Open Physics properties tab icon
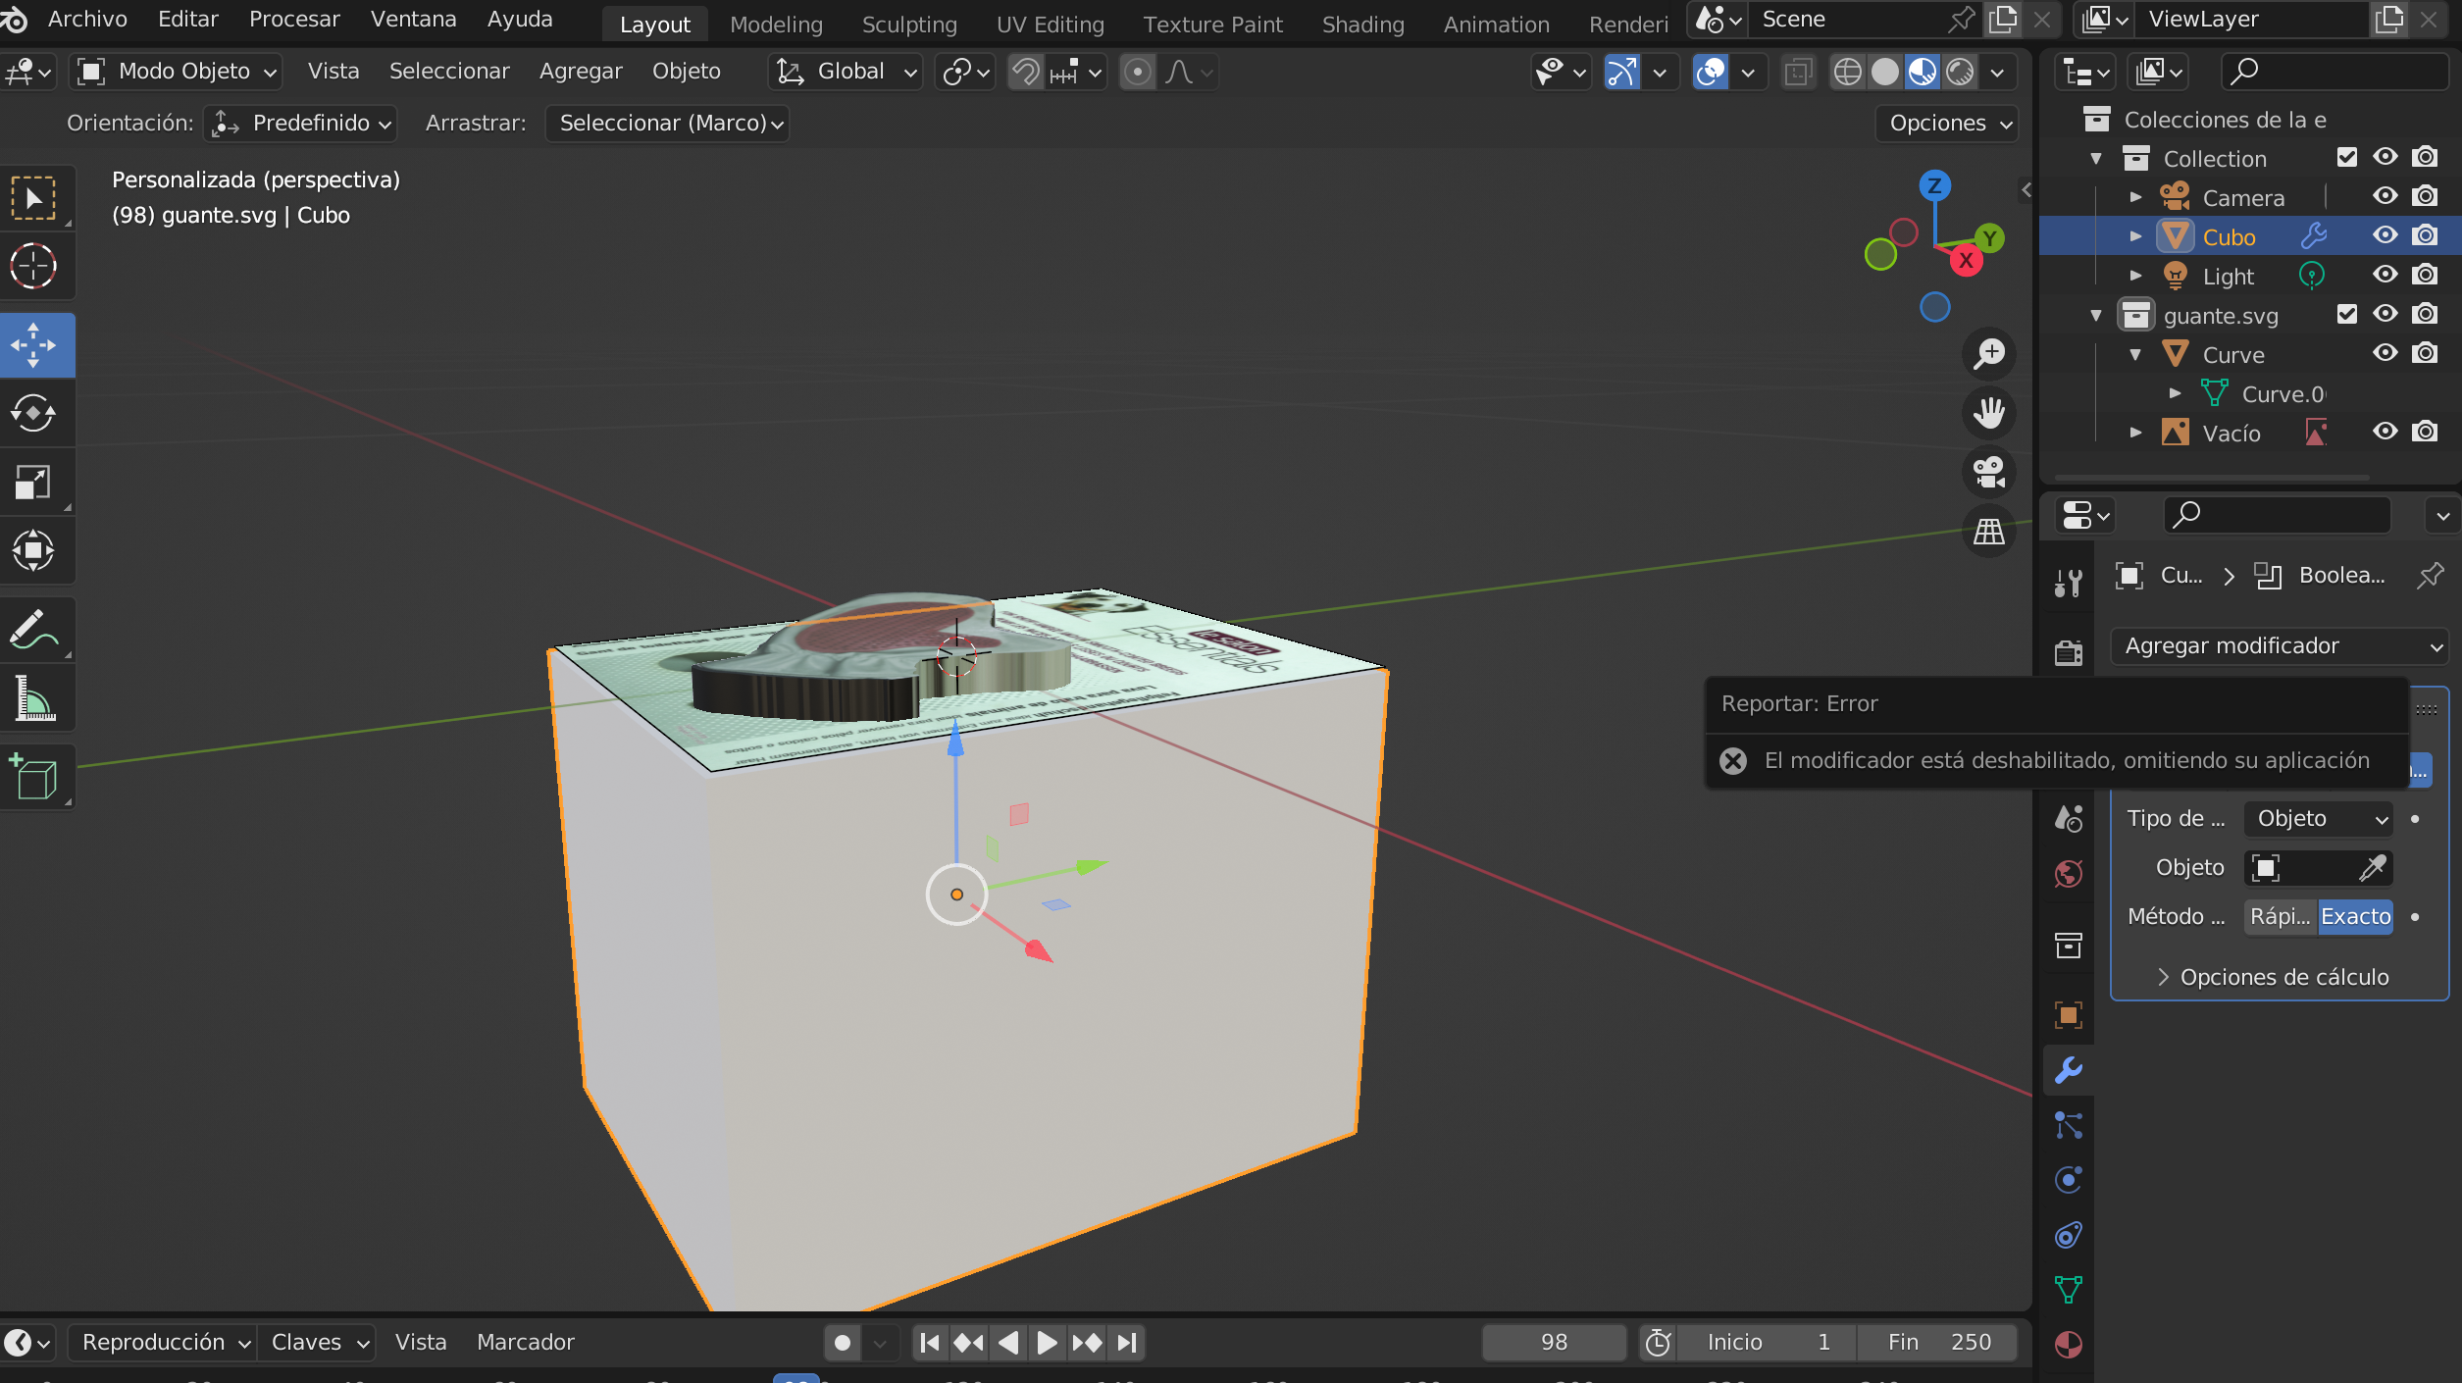Viewport: 2462px width, 1383px height. 2069,1179
